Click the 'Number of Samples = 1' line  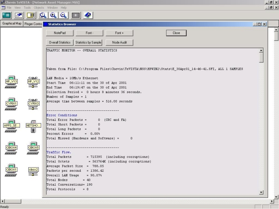click(67, 97)
